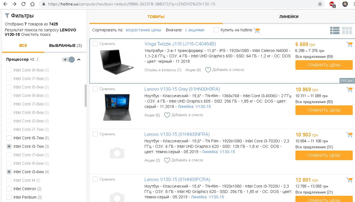Viewport: 355px width, 202px height.
Task: Open the Вначале с акциями dropdown
Action: 195,30
